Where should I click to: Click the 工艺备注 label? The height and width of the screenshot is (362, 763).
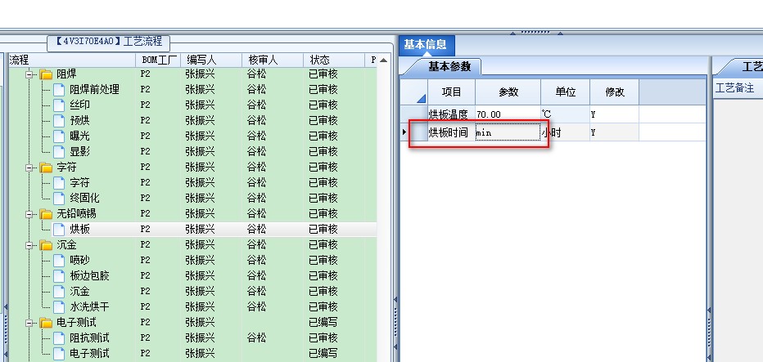pyautogui.click(x=734, y=88)
